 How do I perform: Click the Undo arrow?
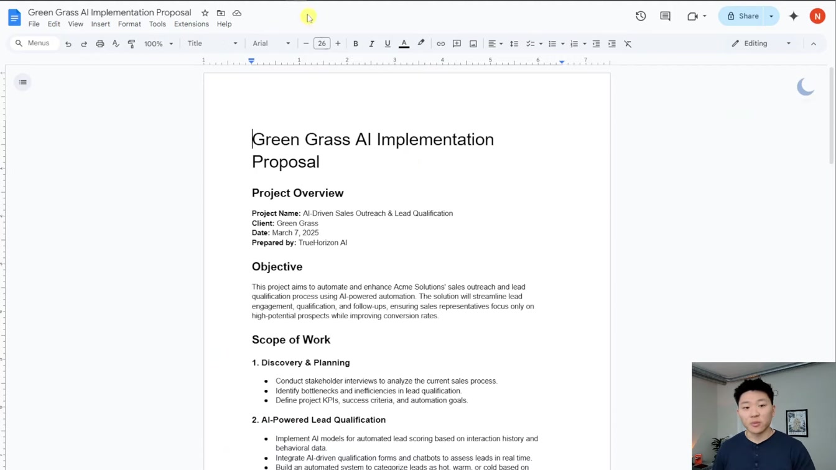[68, 44]
